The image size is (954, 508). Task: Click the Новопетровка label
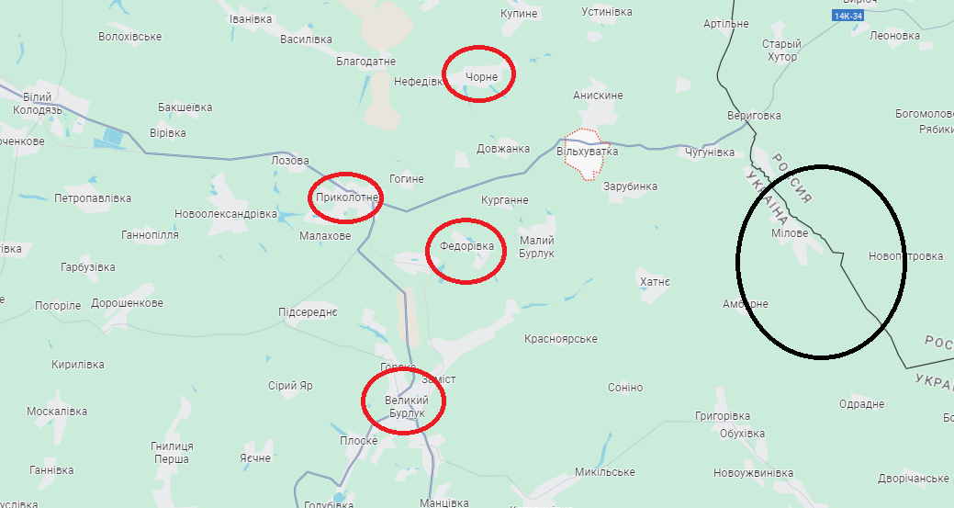click(905, 256)
